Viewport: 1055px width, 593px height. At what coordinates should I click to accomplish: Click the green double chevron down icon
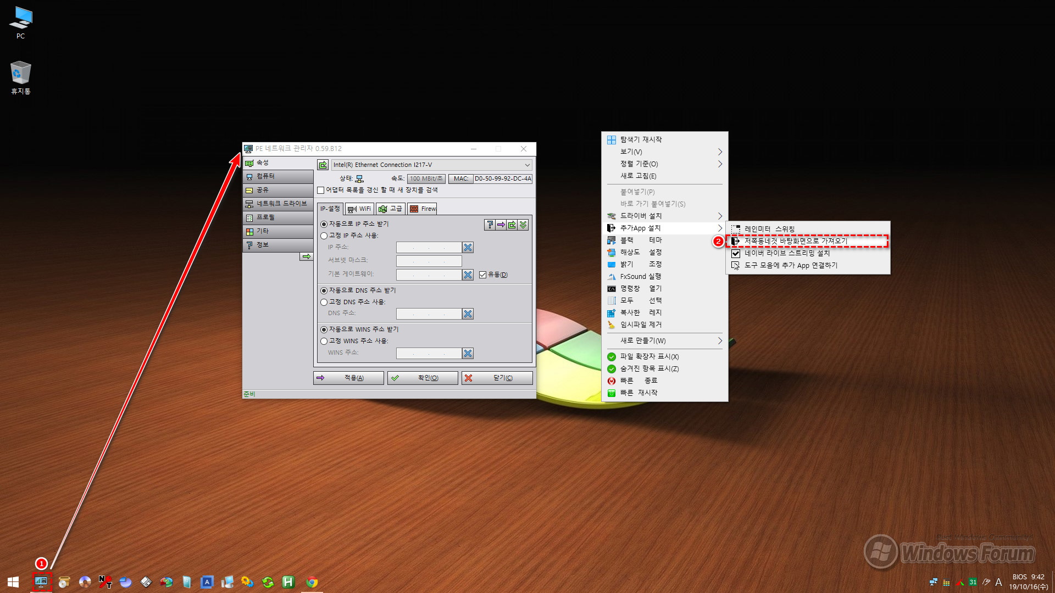523,225
